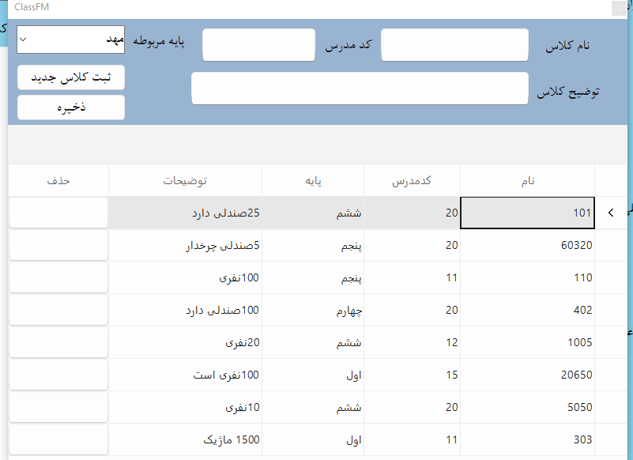Click the توضیحات column header
Viewport: 633px width, 460px height.
185,181
